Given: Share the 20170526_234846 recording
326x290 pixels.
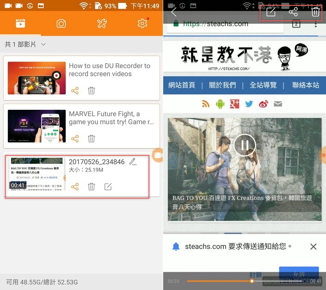Looking at the screenshot, I should [x=75, y=187].
